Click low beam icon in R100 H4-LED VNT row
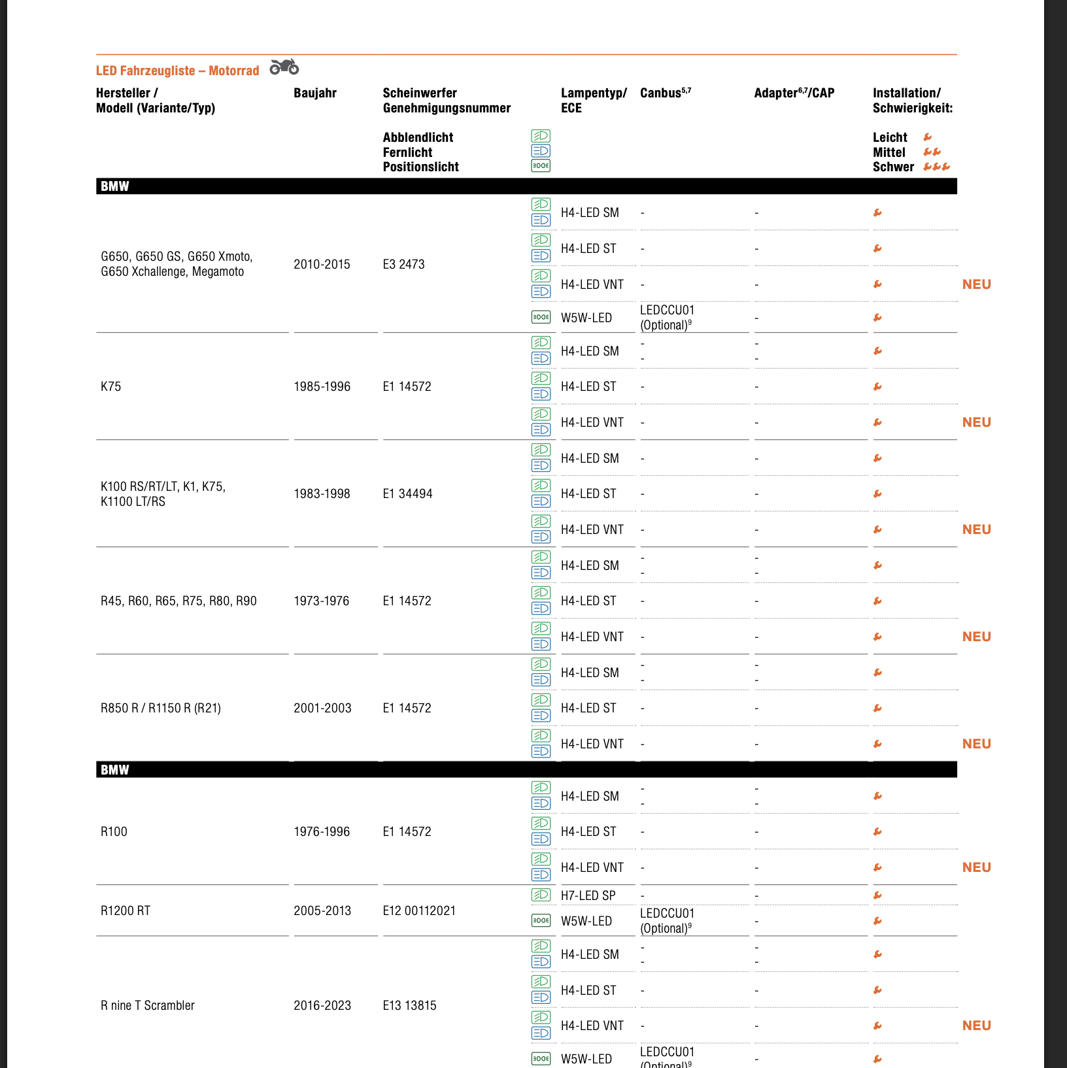Image resolution: width=1067 pixels, height=1068 pixels. tap(541, 859)
